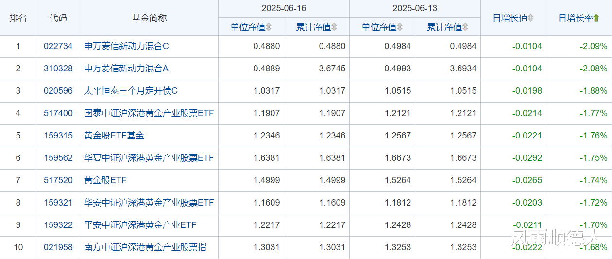Click the green 日增长率 sort arrow
Viewport: 612px width, 259px height.
click(596, 18)
